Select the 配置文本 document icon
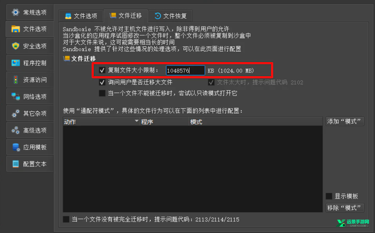375x233 pixels. coord(15,164)
